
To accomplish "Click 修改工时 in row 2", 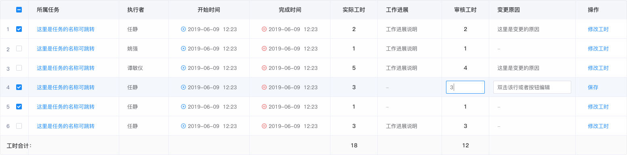I will click(x=598, y=48).
